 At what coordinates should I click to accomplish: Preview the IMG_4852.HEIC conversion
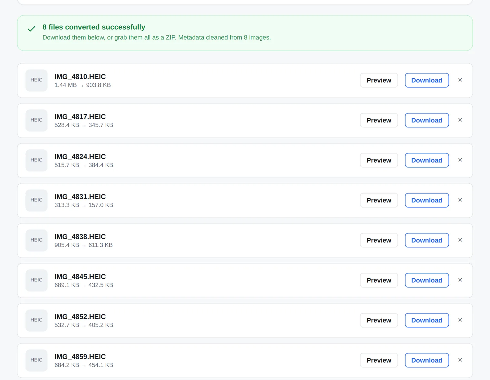[x=379, y=320]
